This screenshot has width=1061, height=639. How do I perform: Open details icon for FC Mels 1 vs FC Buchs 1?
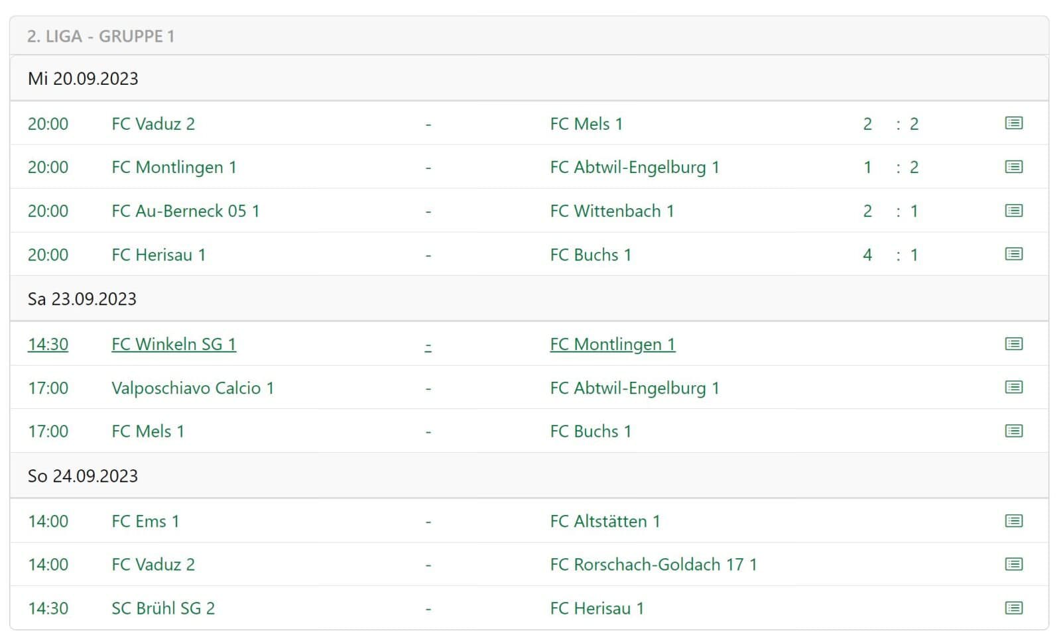point(1013,432)
